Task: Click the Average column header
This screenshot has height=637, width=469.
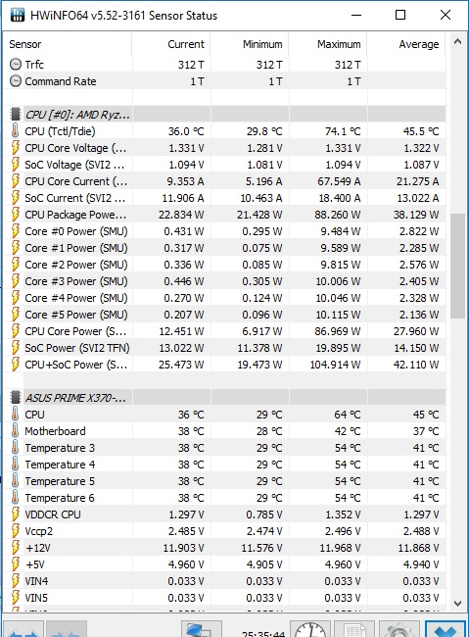Action: coord(406,44)
